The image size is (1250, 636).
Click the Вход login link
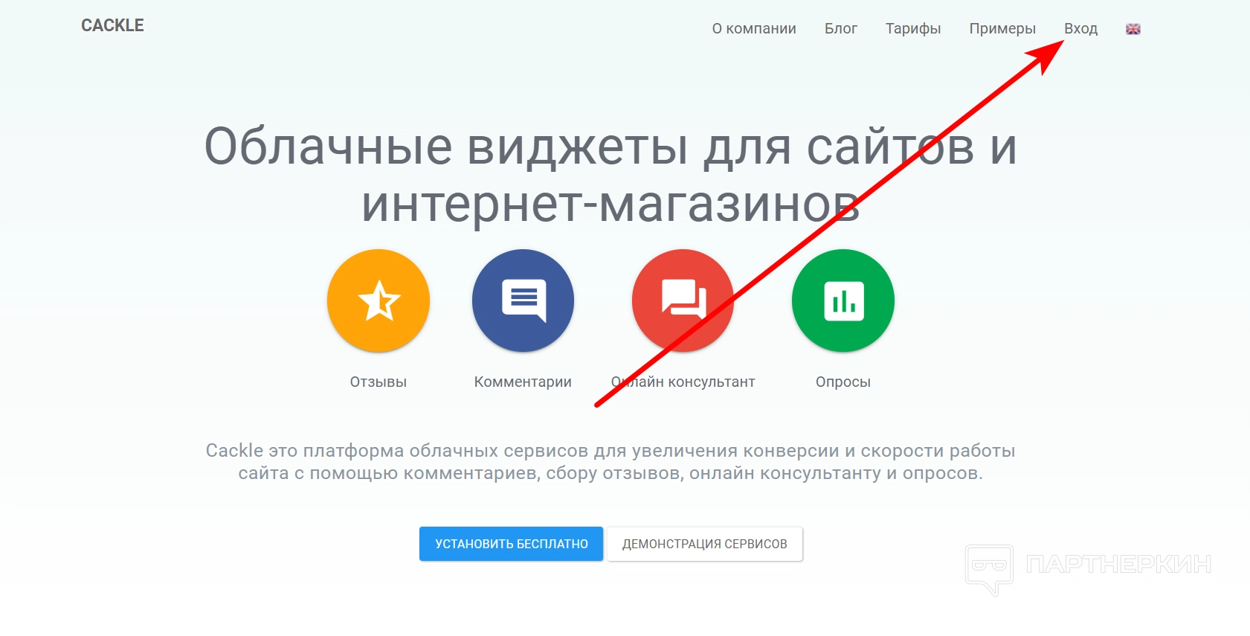click(1080, 28)
